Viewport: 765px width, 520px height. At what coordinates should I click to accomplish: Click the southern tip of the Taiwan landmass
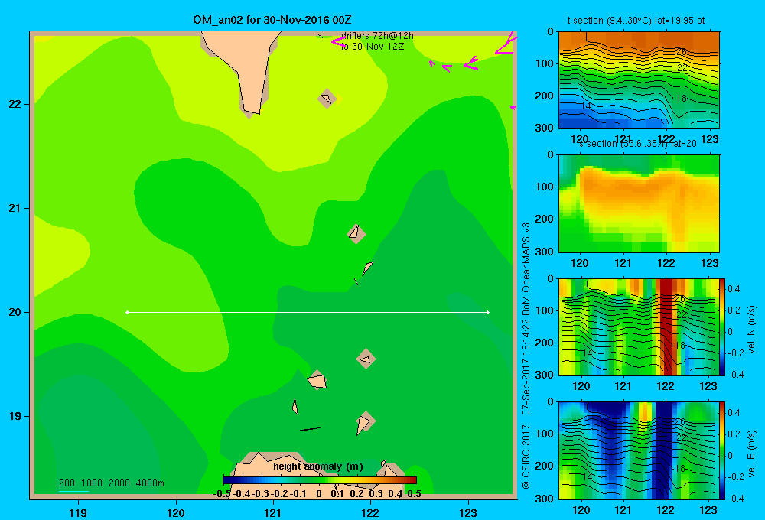[251, 111]
